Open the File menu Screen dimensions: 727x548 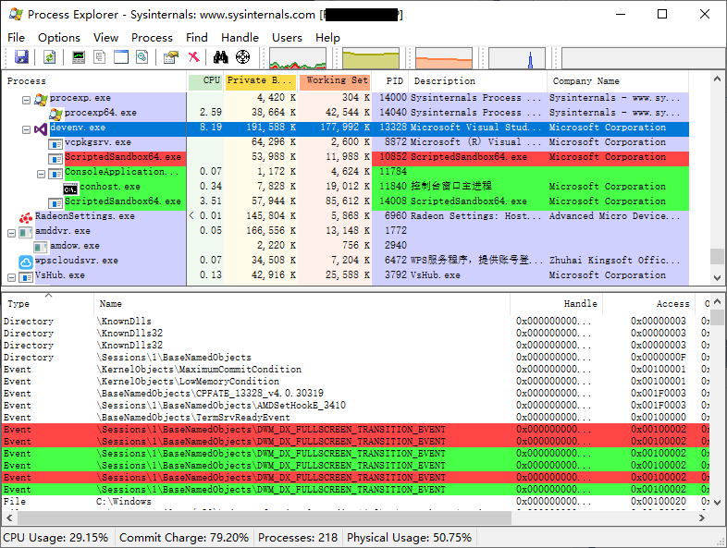[x=17, y=38]
